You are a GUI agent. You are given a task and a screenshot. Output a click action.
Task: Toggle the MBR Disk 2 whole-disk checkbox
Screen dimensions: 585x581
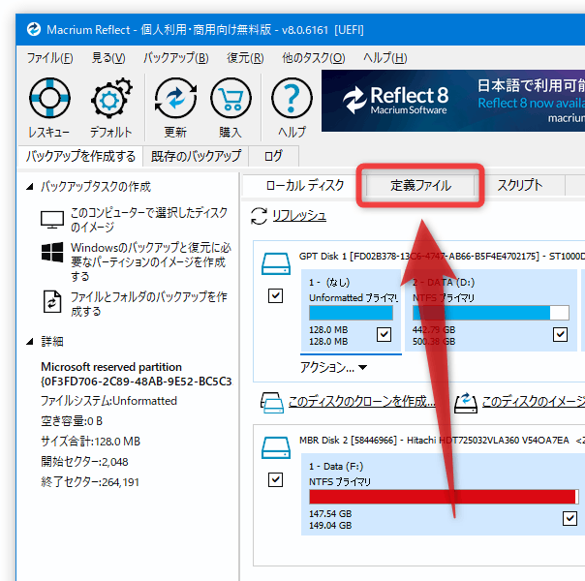click(x=275, y=479)
